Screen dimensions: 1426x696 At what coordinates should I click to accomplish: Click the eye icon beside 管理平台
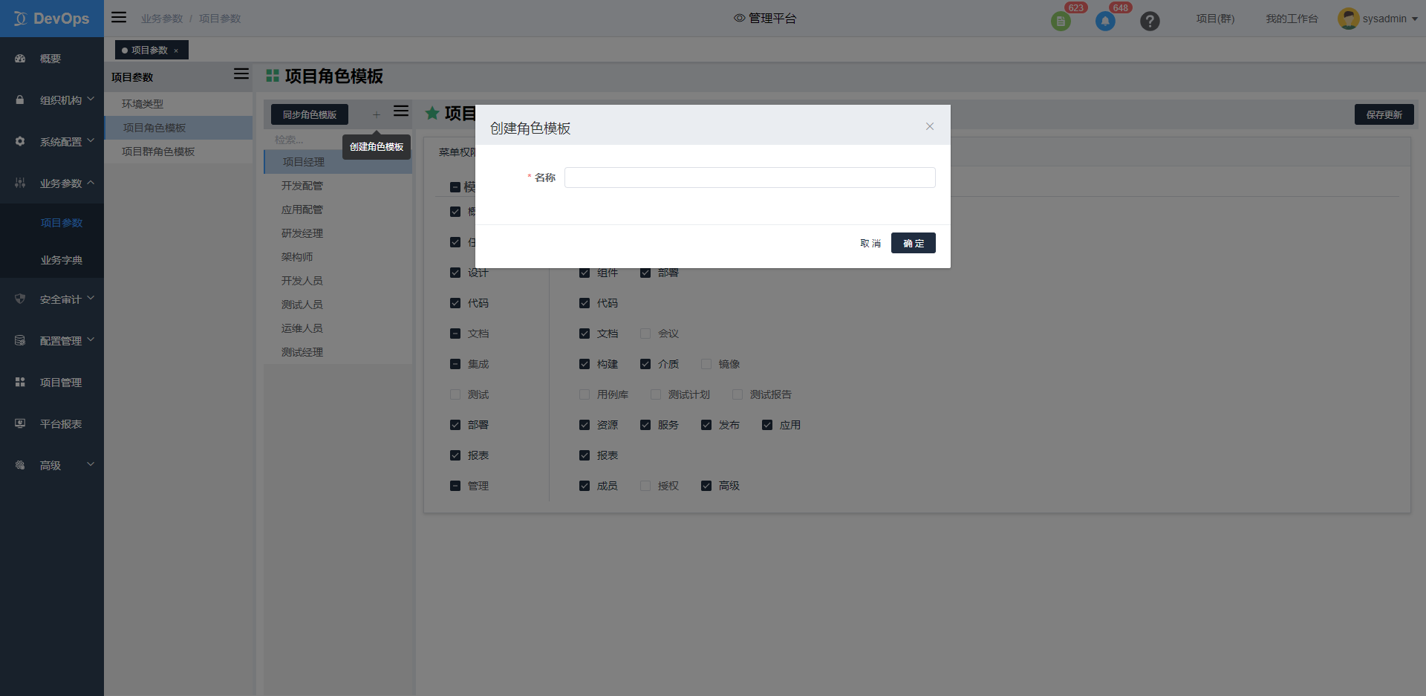pyautogui.click(x=739, y=18)
